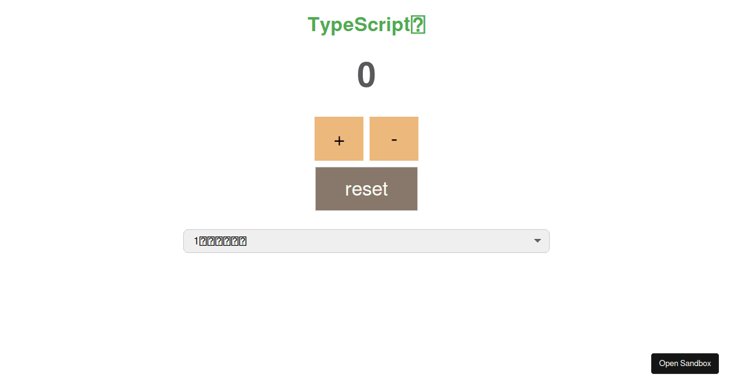Click the plus increment button

339,139
